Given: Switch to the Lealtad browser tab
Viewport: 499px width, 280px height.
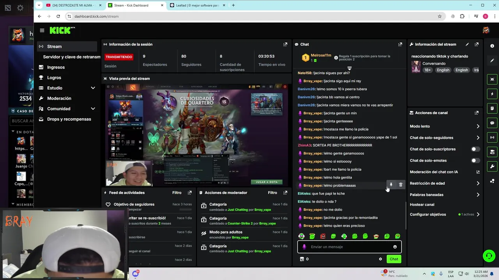Looking at the screenshot, I should coord(198,5).
